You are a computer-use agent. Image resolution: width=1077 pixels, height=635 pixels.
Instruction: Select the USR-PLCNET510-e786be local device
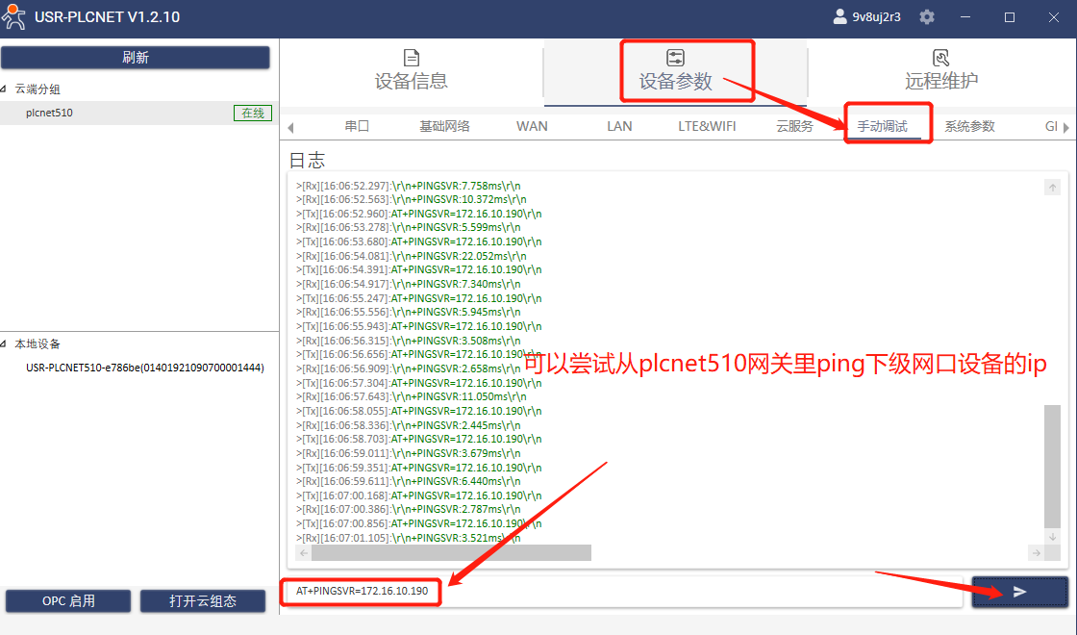[x=144, y=368]
